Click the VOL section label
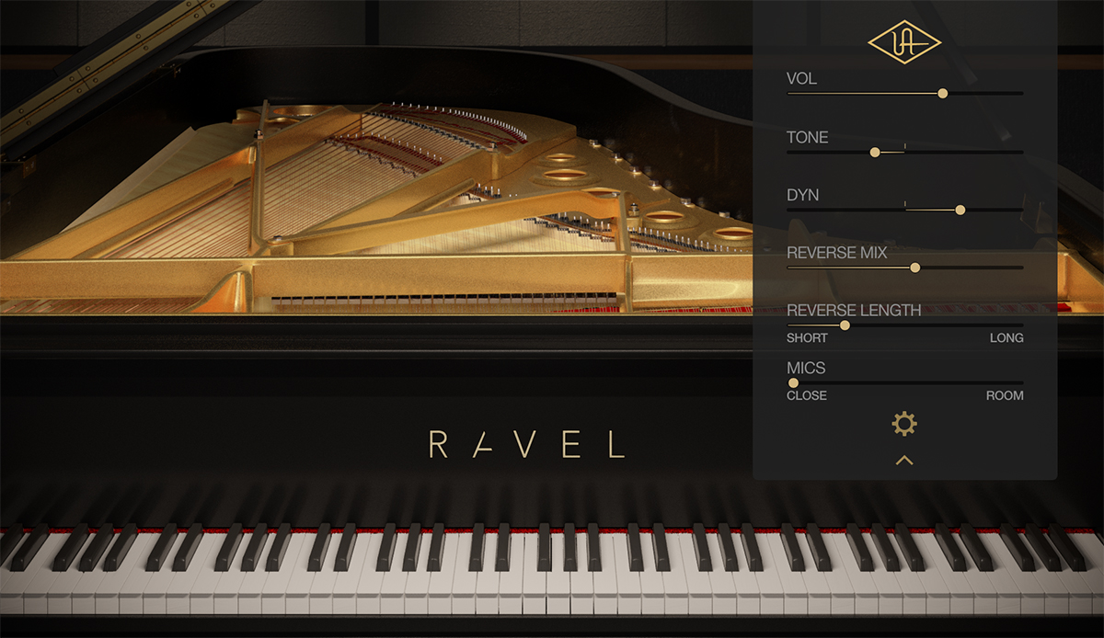This screenshot has height=638, width=1104. tap(800, 79)
